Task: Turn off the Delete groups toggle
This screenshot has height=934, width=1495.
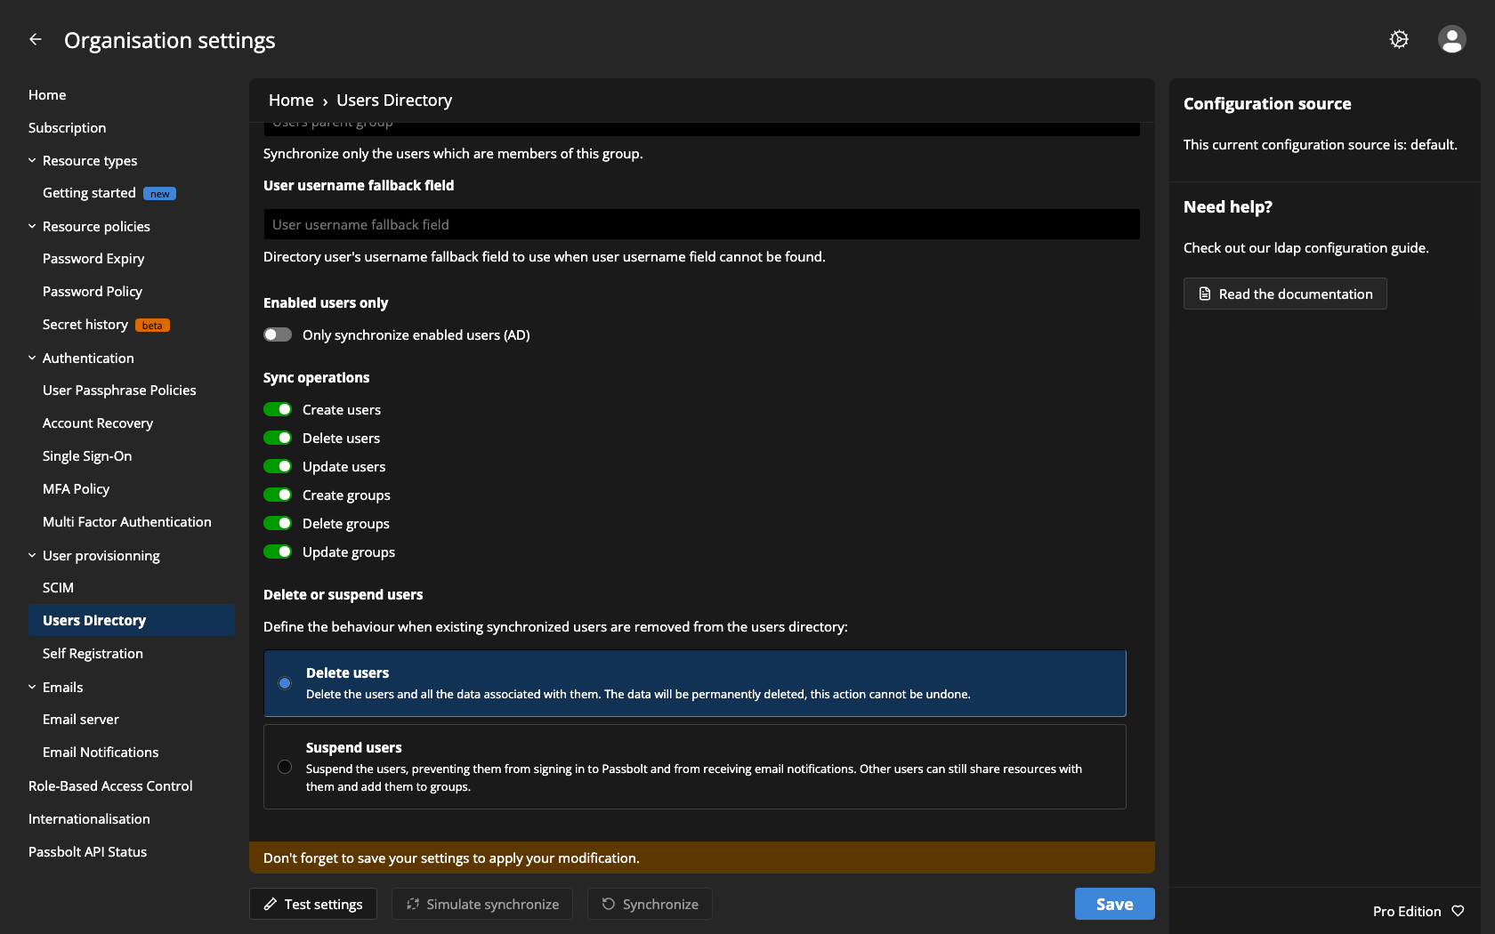Action: [278, 523]
